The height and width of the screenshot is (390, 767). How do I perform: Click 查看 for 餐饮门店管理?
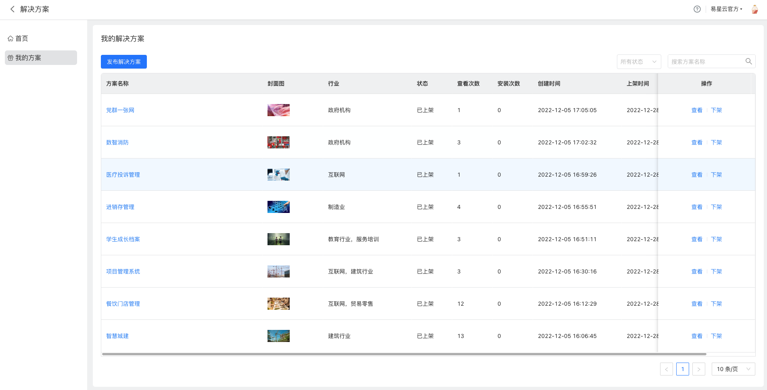(x=697, y=304)
